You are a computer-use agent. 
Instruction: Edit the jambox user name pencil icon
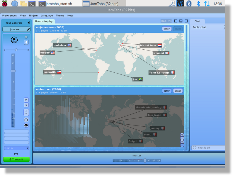click(x=28, y=29)
